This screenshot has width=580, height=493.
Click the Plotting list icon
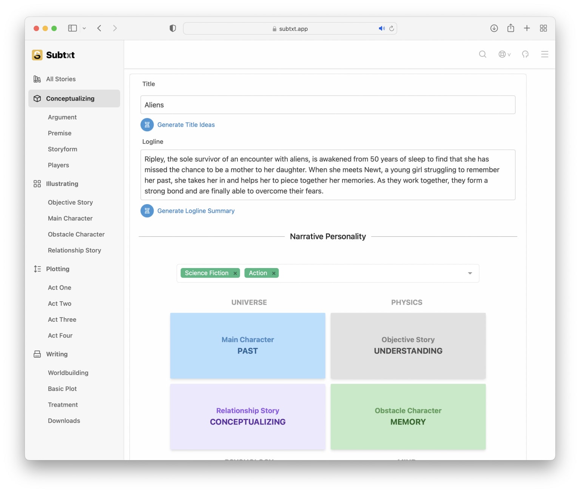(37, 269)
